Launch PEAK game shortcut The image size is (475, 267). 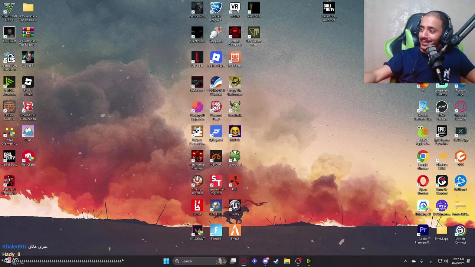(x=28, y=133)
